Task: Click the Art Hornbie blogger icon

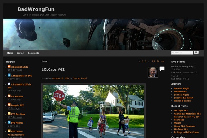Action: coord(9,96)
